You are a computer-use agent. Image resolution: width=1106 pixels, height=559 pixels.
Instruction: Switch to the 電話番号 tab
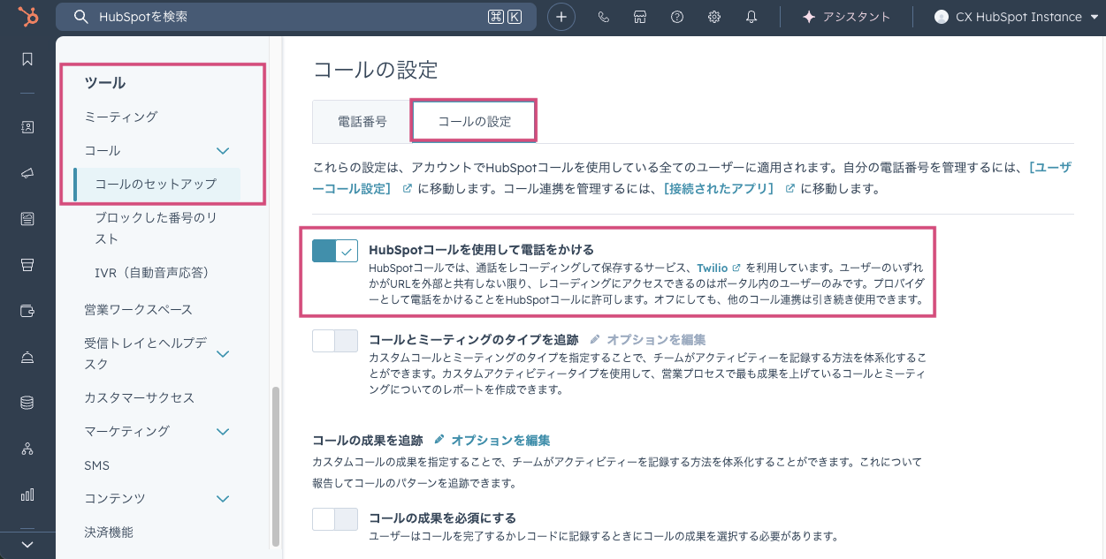click(362, 122)
